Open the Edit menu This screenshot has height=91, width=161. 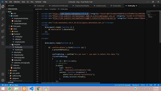pyautogui.click(x=11, y=2)
